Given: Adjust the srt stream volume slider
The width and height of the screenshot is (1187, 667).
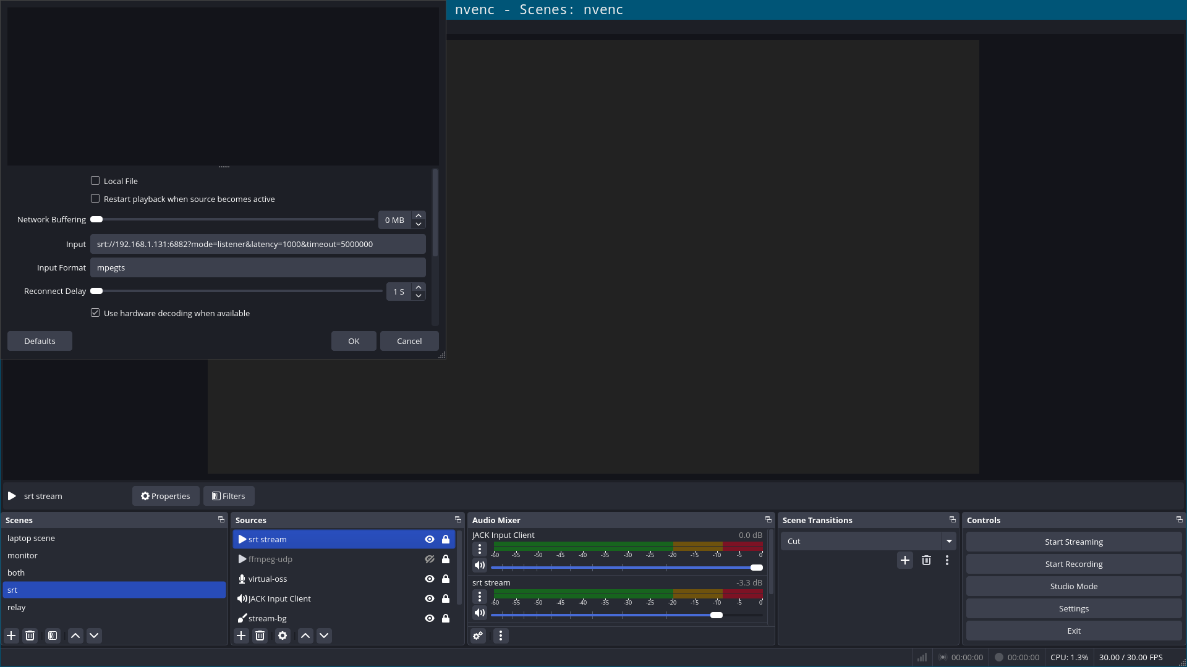Looking at the screenshot, I should pyautogui.click(x=717, y=615).
